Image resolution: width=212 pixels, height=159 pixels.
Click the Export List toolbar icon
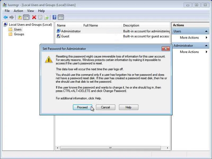point(46,17)
